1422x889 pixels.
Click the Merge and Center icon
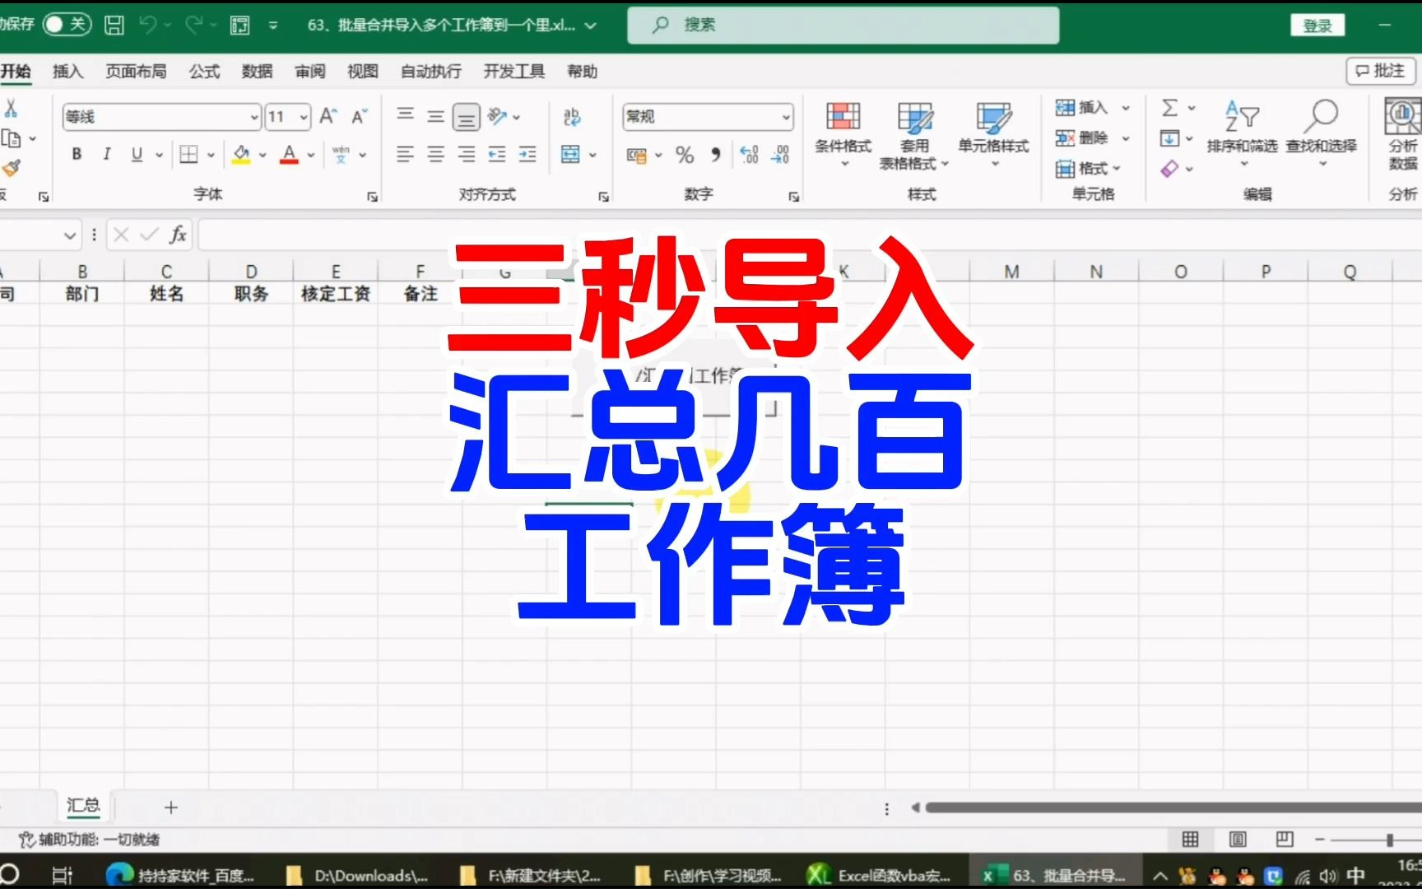tap(570, 154)
